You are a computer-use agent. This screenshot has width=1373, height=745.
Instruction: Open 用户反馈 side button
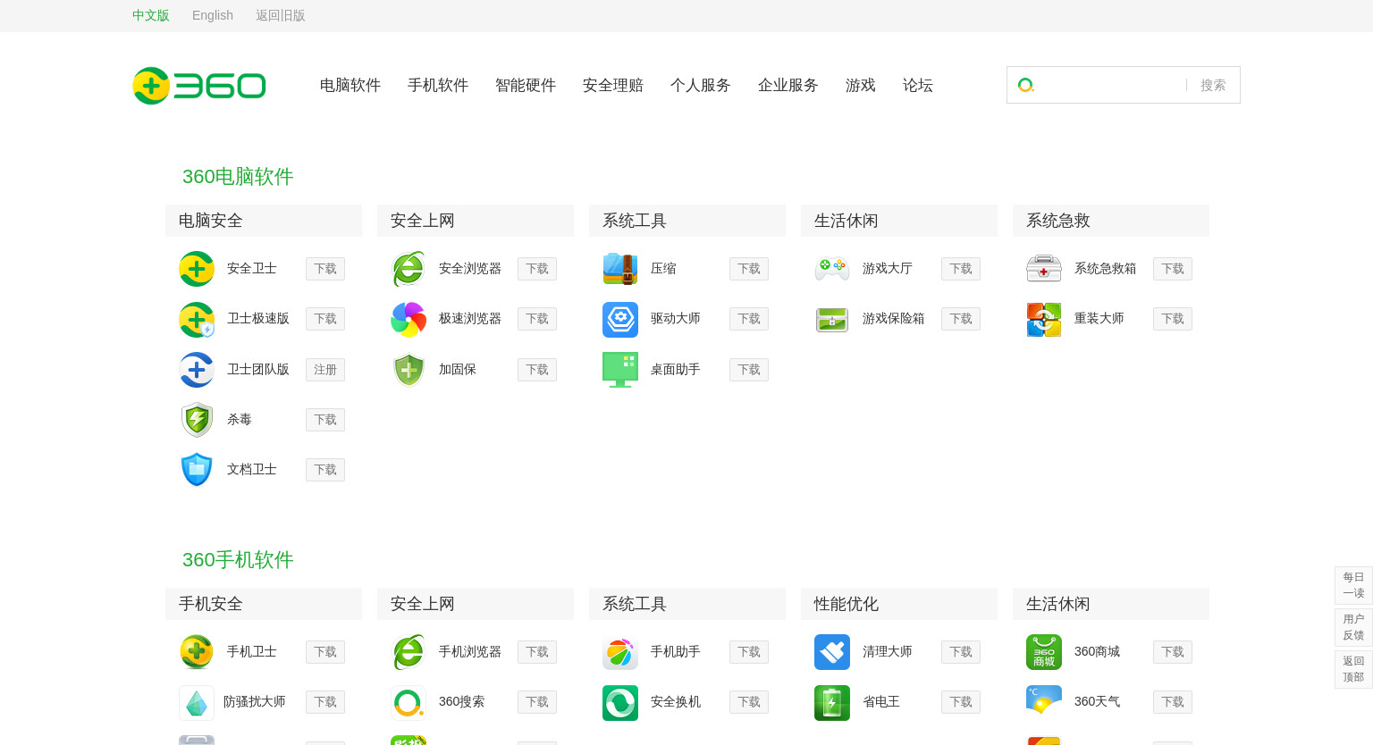click(x=1353, y=627)
